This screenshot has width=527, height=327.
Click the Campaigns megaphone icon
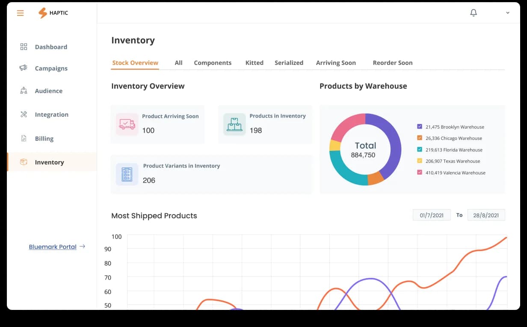pos(24,68)
